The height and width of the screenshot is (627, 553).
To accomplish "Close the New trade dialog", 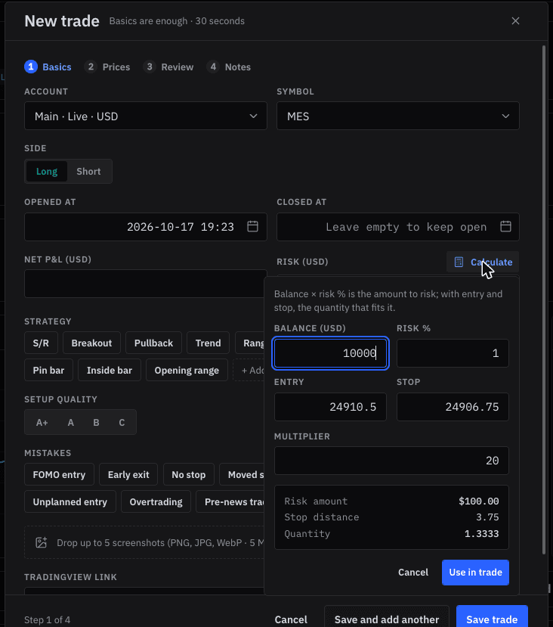I will [515, 20].
